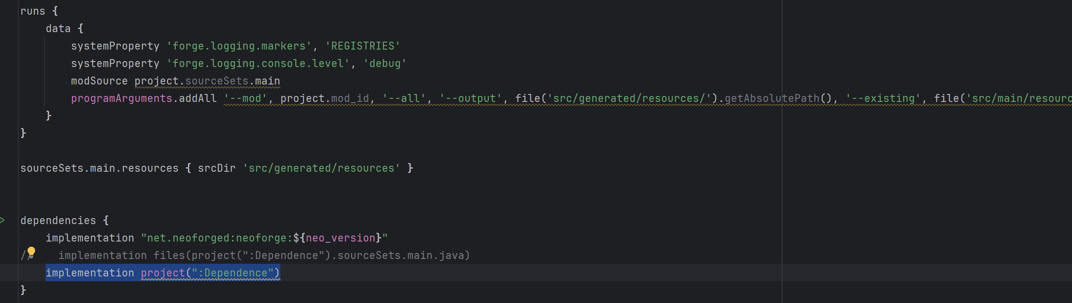Click the green run arrow beside dependencies
Viewport: 1072px width, 303px height.
[2, 220]
